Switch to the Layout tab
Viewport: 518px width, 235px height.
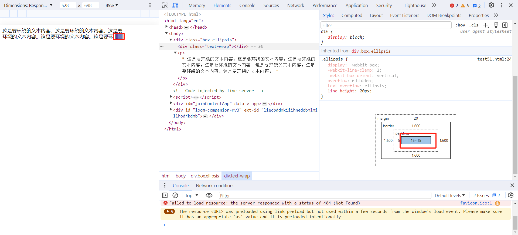[x=376, y=15]
